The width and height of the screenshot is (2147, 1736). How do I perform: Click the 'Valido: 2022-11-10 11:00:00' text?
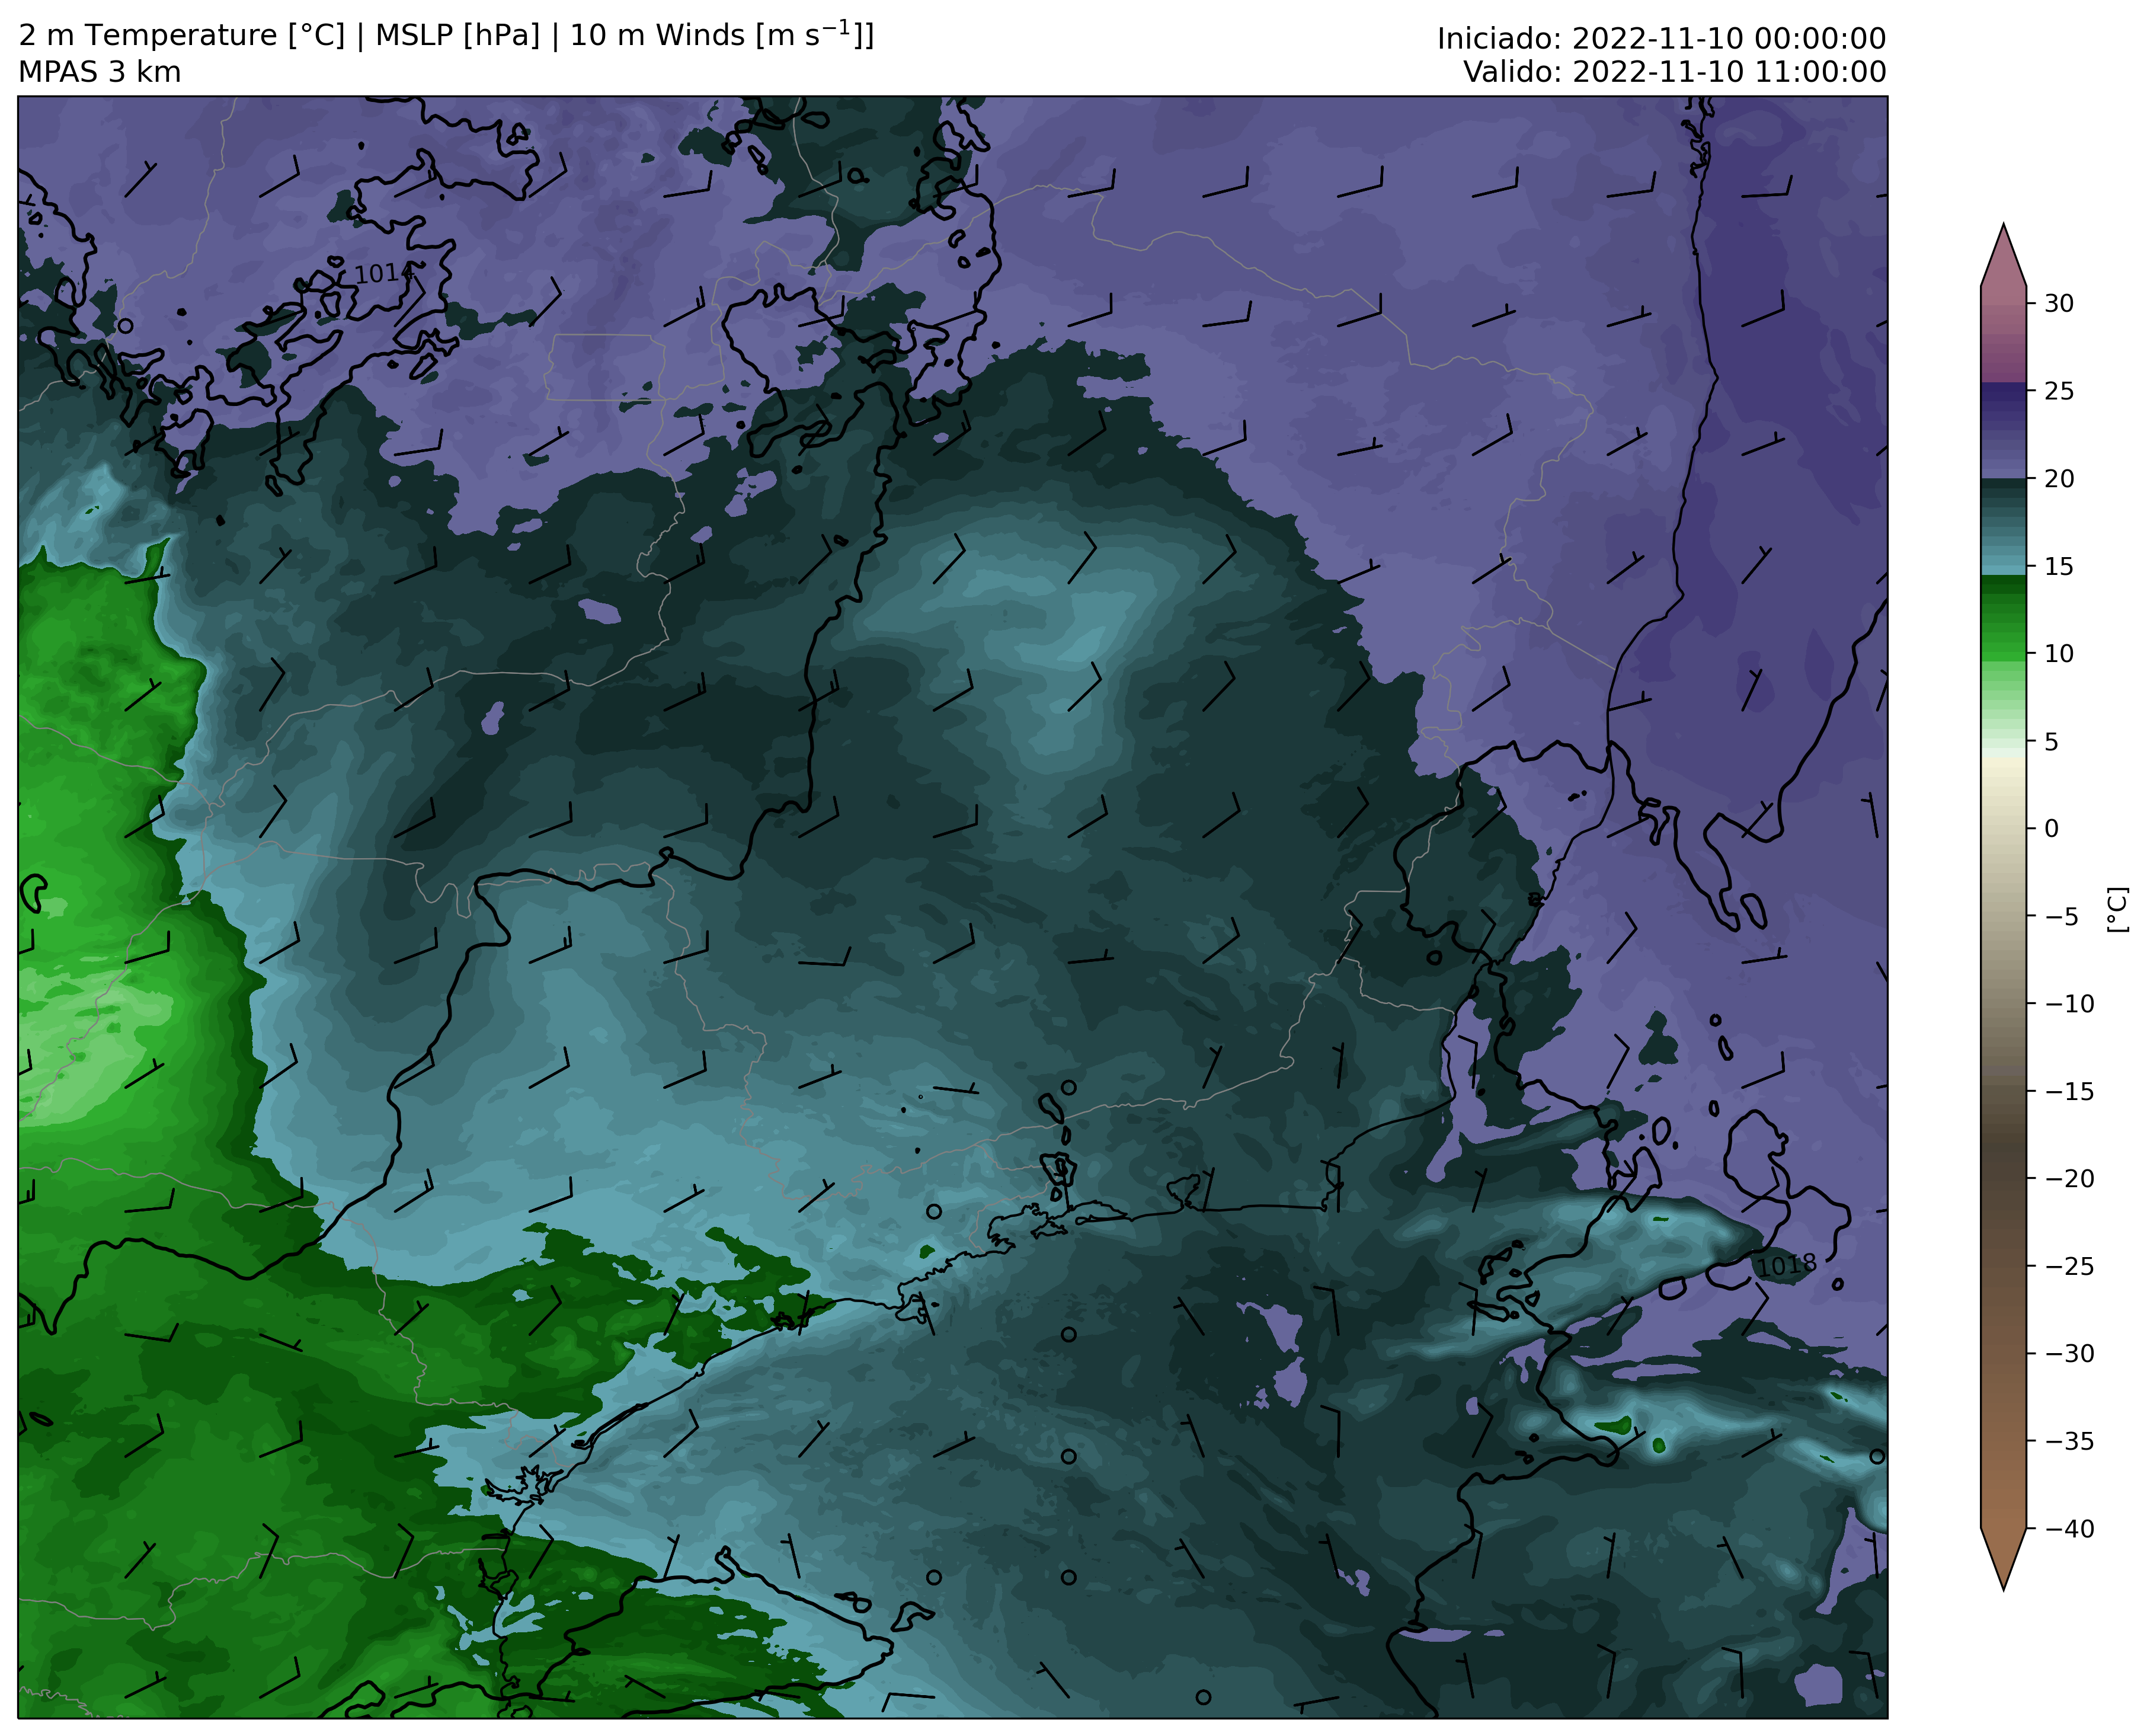1675,72
